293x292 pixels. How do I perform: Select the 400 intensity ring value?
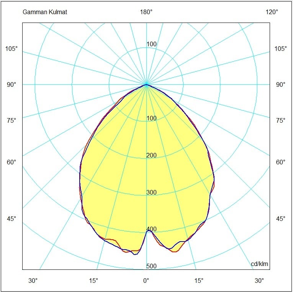(152, 229)
